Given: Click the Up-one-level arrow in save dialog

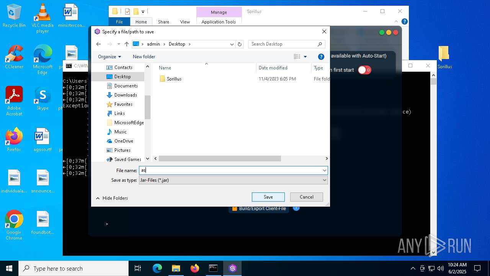Looking at the screenshot, I should [x=127, y=44].
